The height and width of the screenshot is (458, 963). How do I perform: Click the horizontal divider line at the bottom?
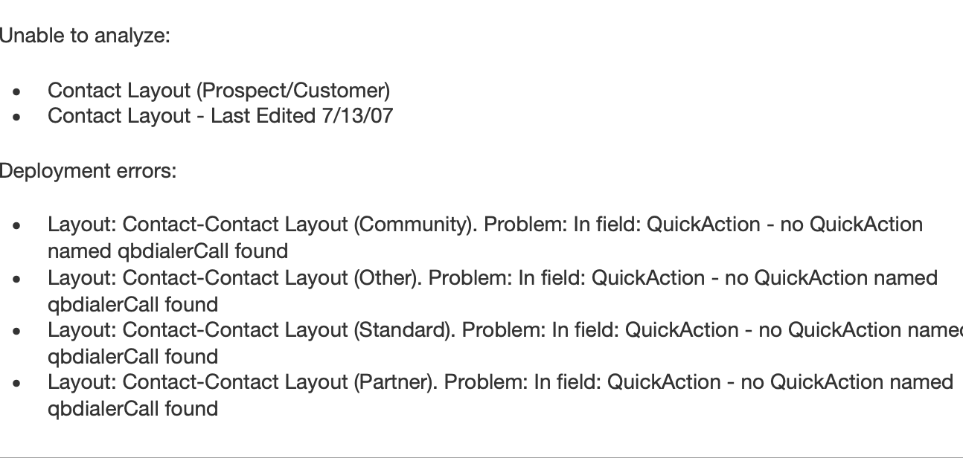(x=481, y=457)
